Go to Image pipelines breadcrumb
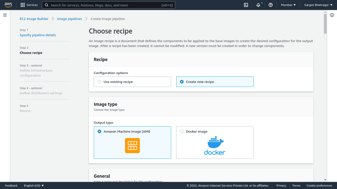Viewport: 337px width, 189px height. 69,19
